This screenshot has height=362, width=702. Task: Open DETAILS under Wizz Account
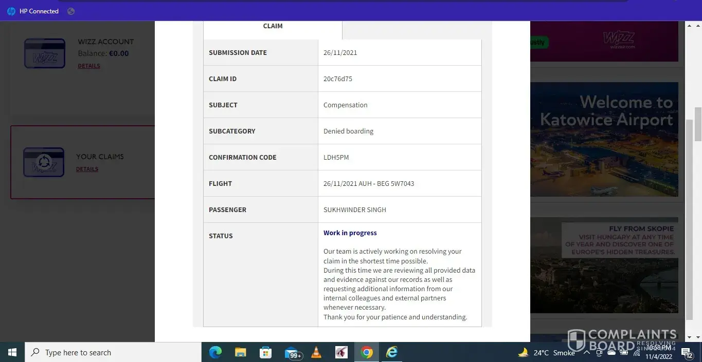(89, 66)
